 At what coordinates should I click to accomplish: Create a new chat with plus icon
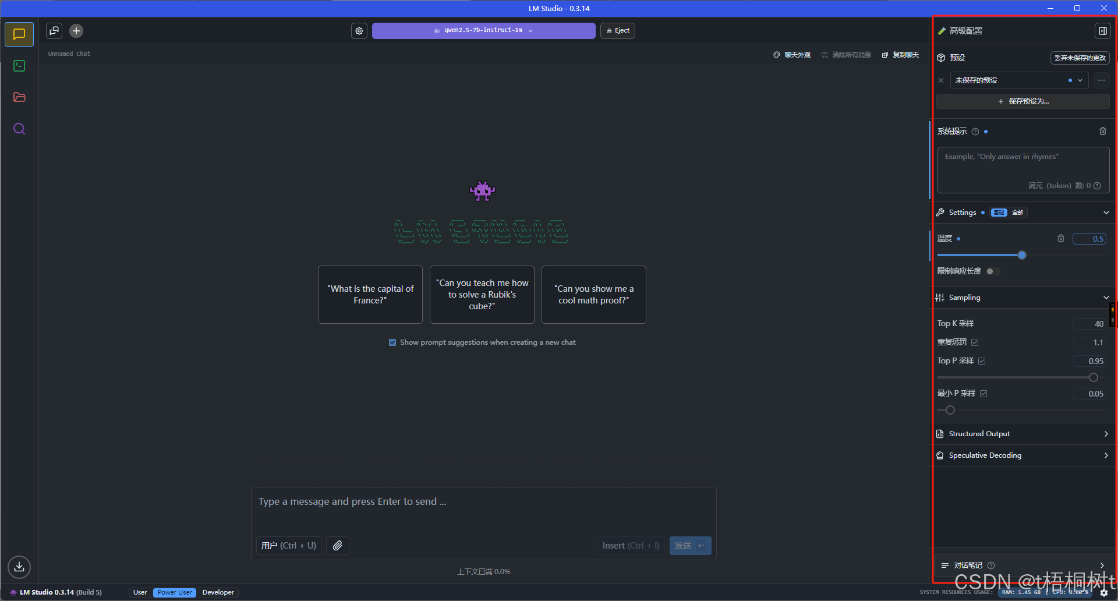(x=76, y=31)
